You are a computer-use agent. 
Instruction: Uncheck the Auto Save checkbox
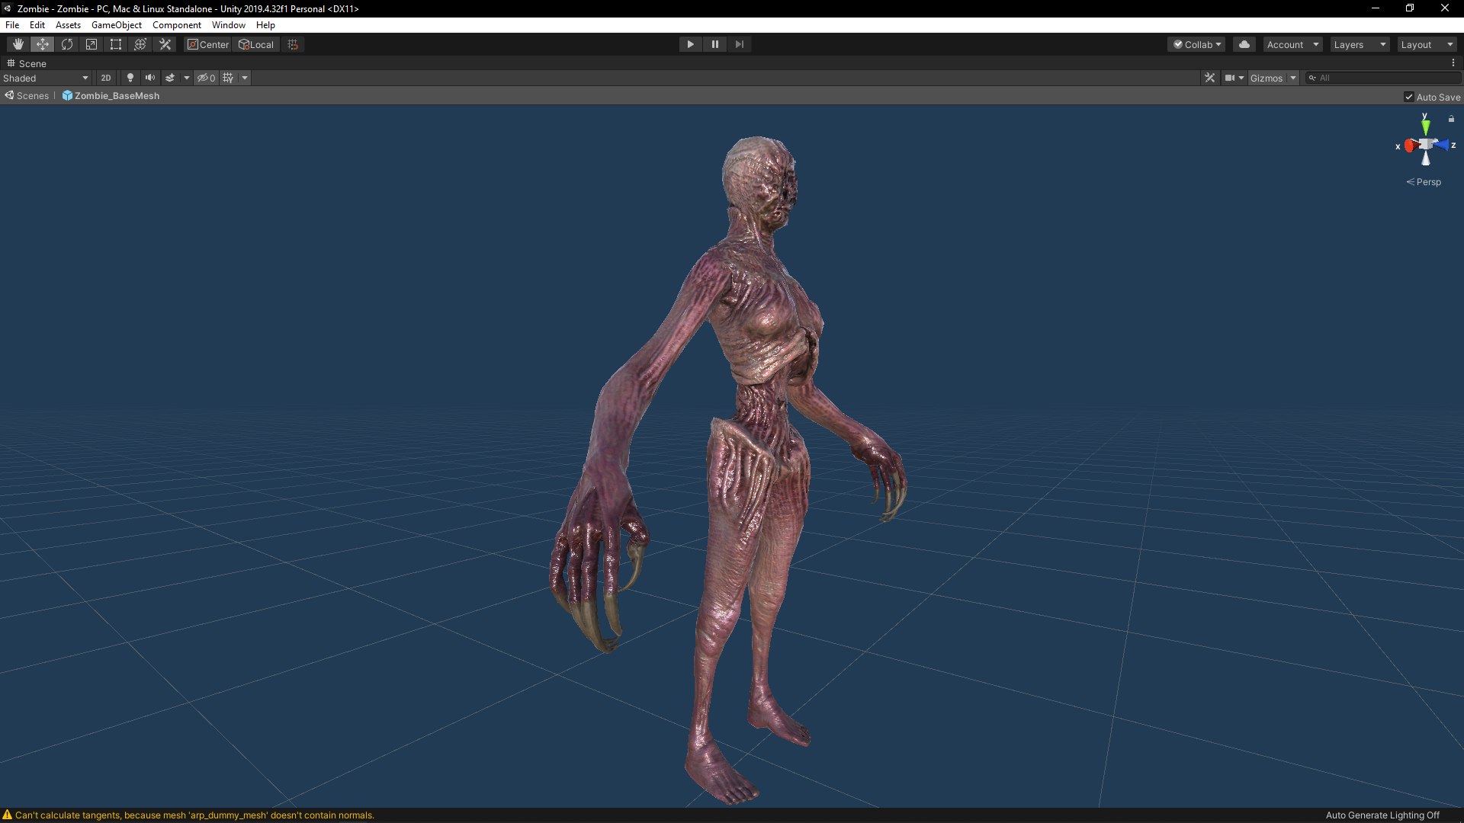(x=1408, y=97)
